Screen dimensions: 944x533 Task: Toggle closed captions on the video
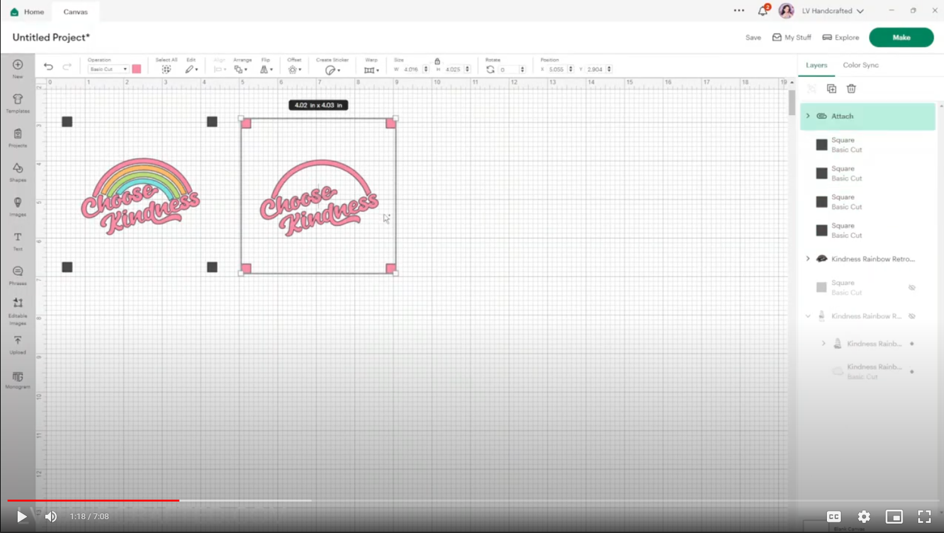834,517
